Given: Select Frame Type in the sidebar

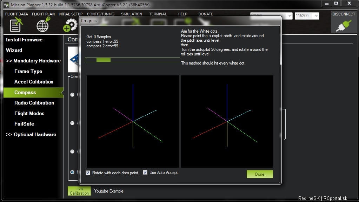Looking at the screenshot, I should 28,72.
